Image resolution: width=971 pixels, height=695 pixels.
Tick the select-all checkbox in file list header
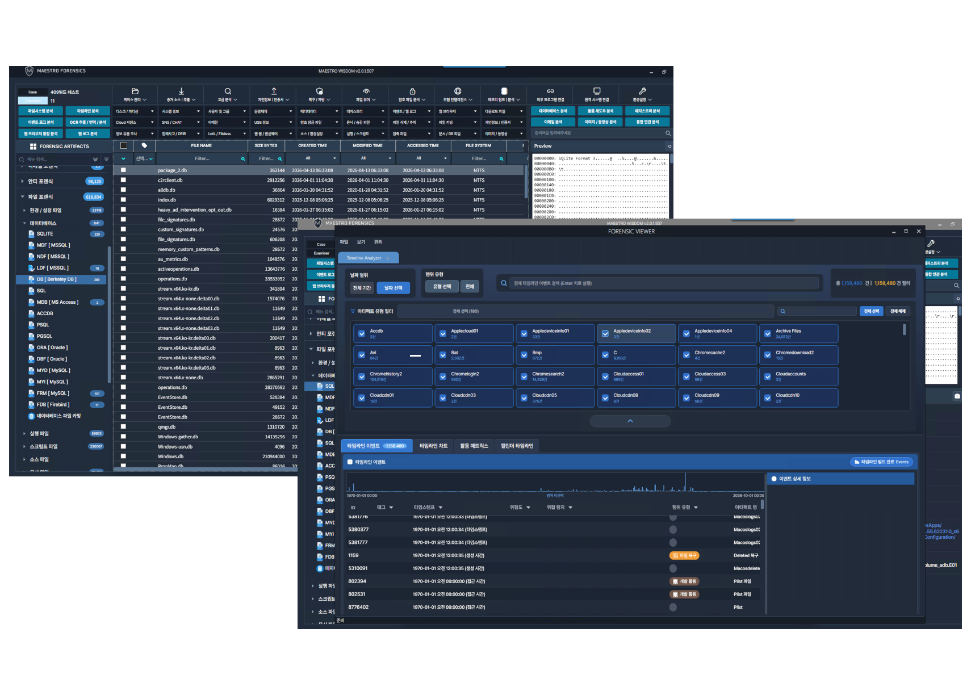[124, 145]
